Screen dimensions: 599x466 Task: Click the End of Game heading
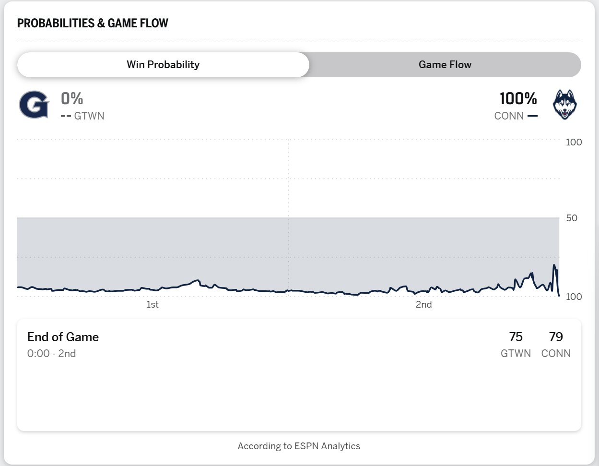(x=63, y=337)
